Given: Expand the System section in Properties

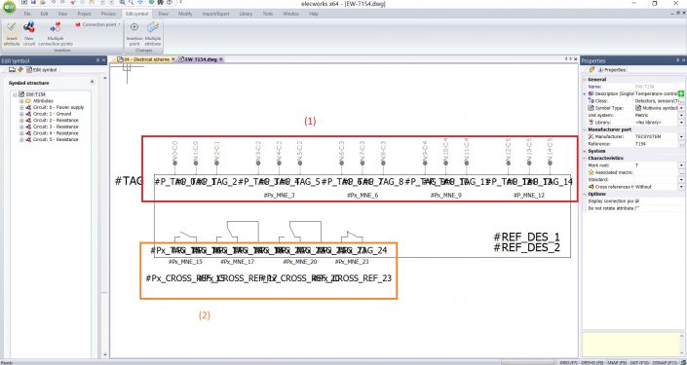Looking at the screenshot, I should coord(585,151).
